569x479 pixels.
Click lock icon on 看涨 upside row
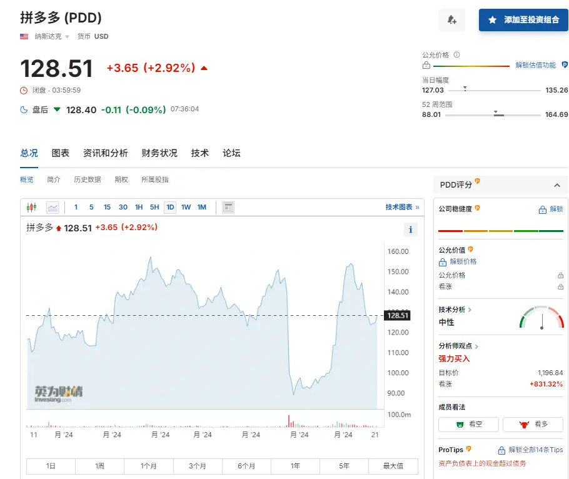click(x=561, y=286)
